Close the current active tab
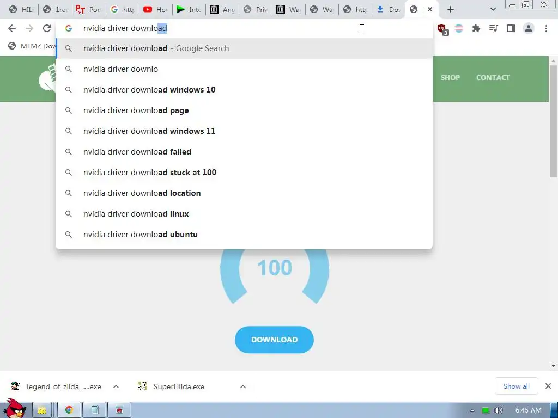The width and height of the screenshot is (558, 418). (430, 10)
